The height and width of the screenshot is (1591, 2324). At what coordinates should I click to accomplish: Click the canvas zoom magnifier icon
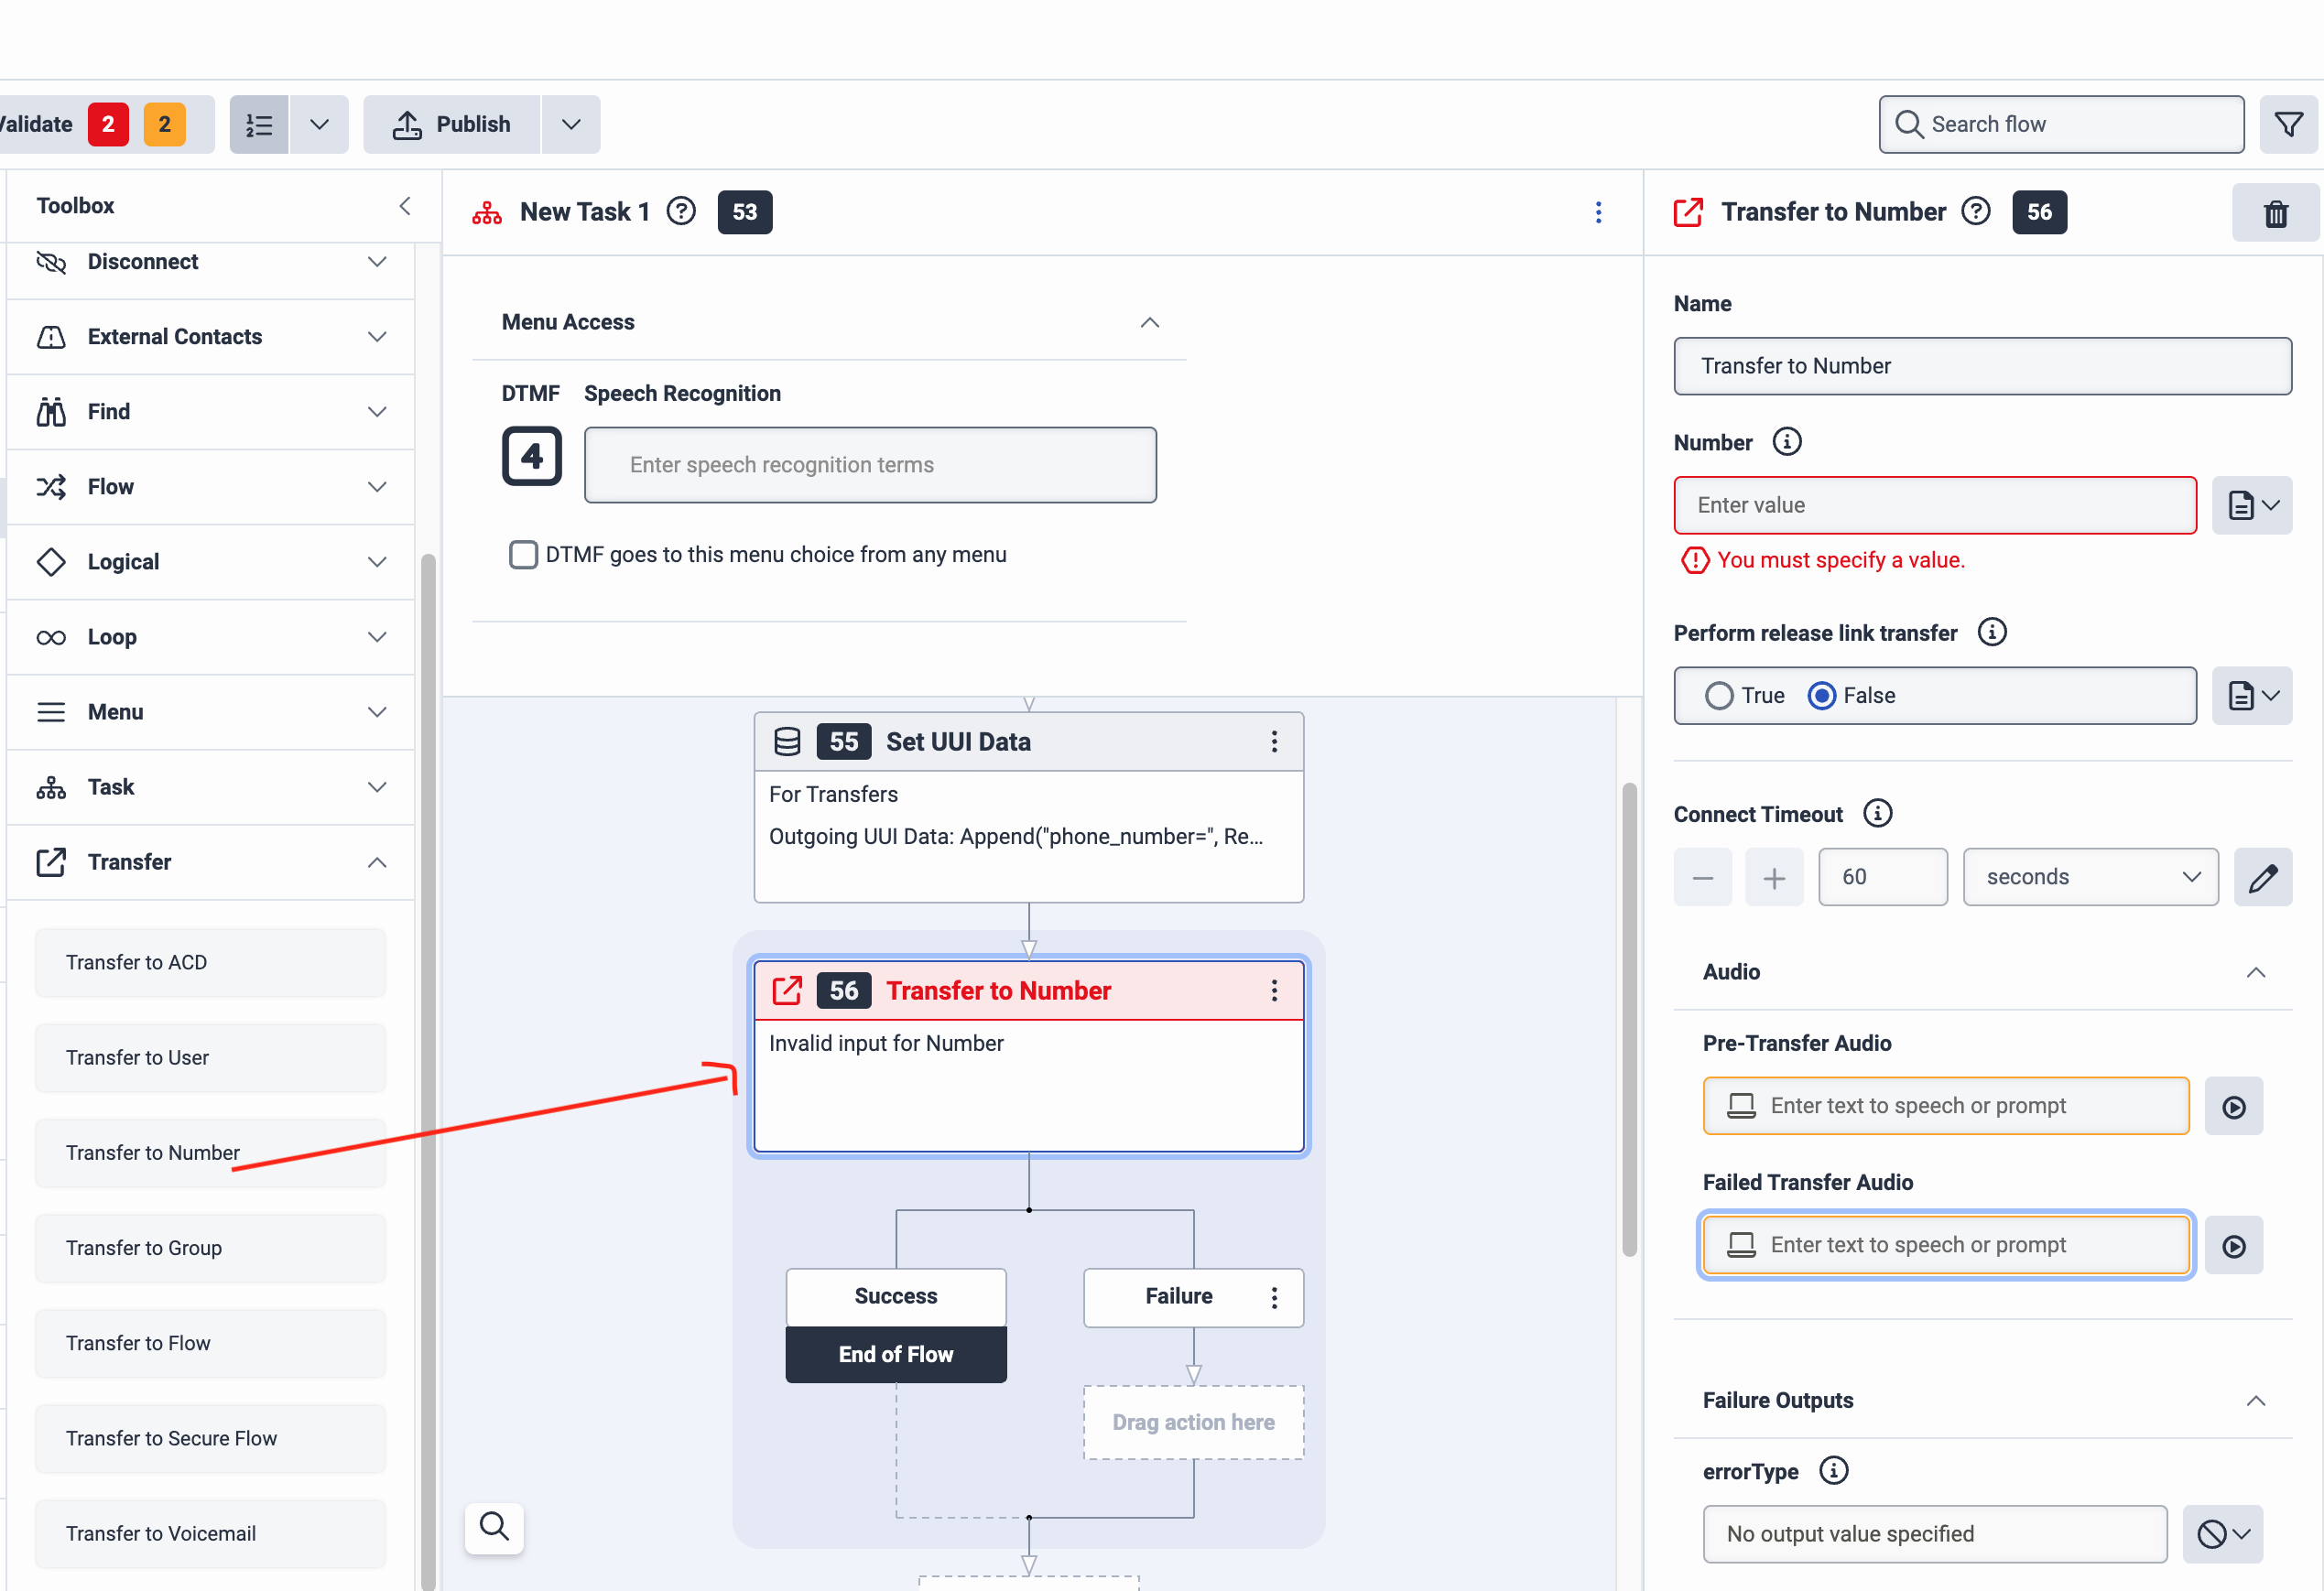click(x=494, y=1526)
